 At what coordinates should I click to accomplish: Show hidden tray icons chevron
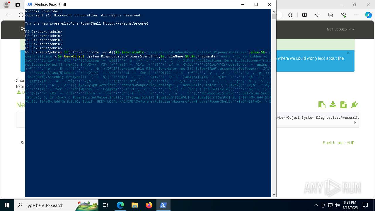pyautogui.click(x=316, y=205)
